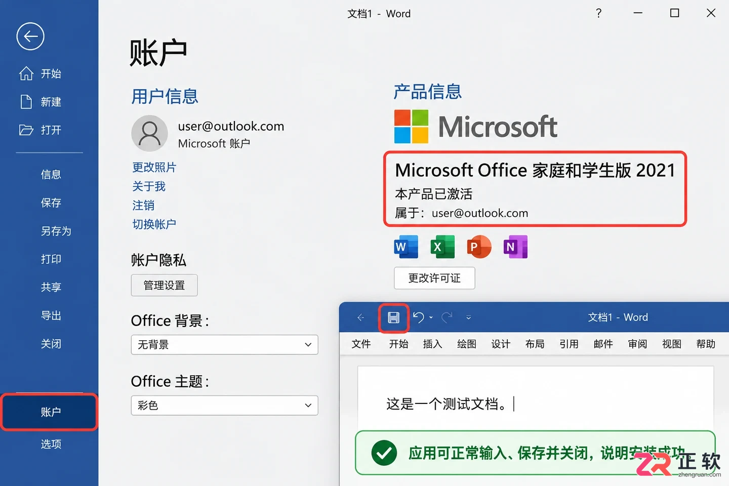Select the 账户 item in the sidebar

49,412
